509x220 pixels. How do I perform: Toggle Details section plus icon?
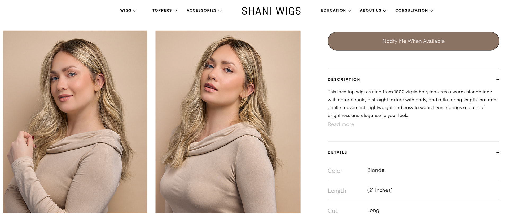[x=498, y=152]
